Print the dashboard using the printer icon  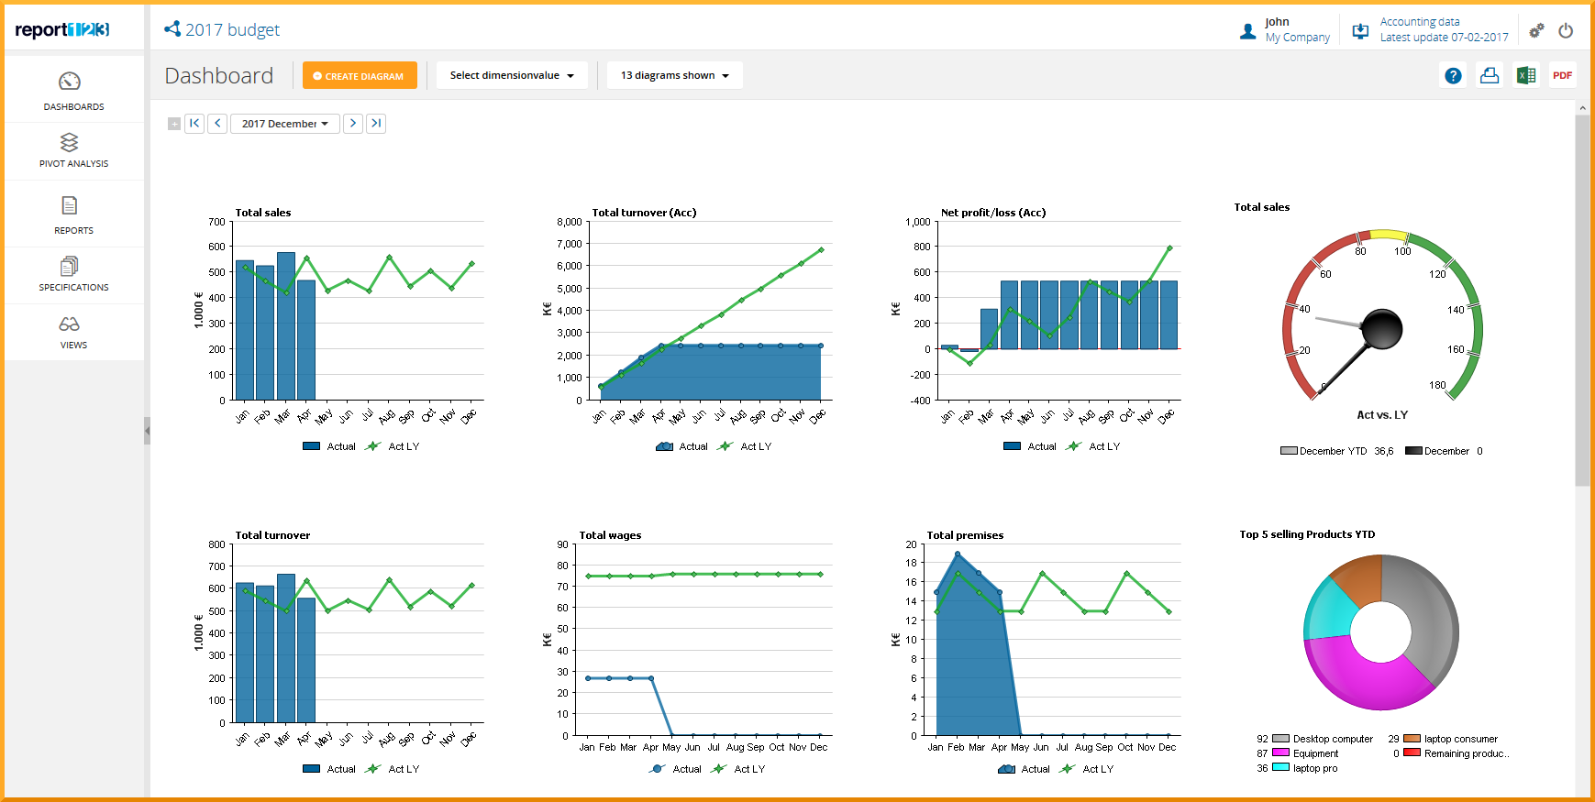(1490, 76)
